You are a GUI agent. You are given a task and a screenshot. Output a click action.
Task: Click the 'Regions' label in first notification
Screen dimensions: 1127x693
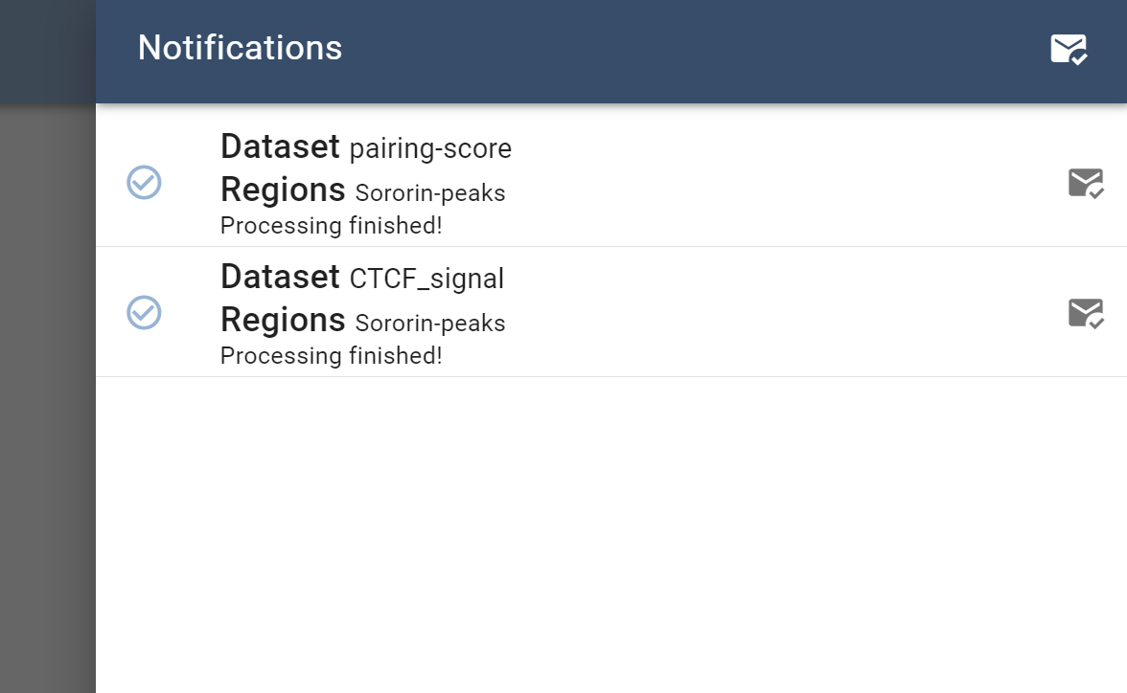pos(283,190)
